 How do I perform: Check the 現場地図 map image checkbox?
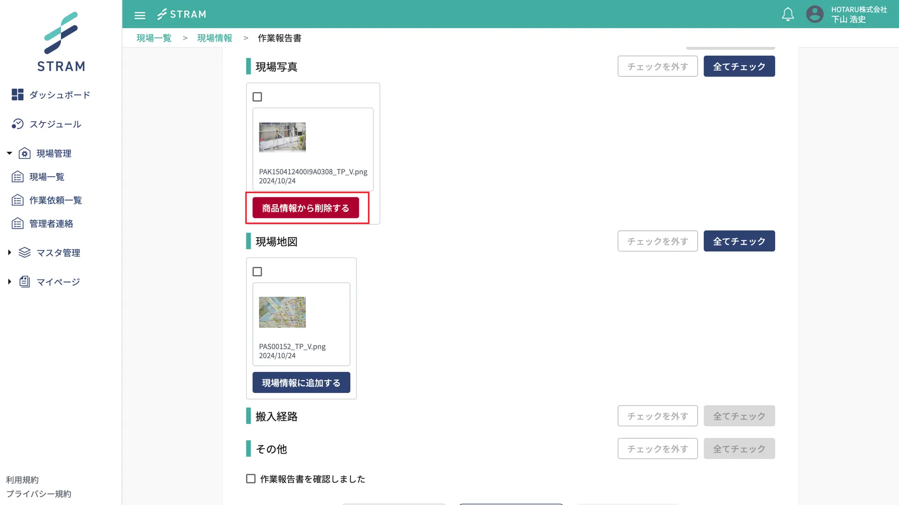click(257, 272)
